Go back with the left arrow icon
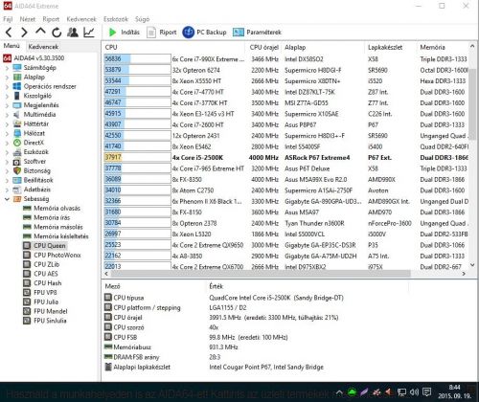This screenshot has height=402, width=479. 9,33
